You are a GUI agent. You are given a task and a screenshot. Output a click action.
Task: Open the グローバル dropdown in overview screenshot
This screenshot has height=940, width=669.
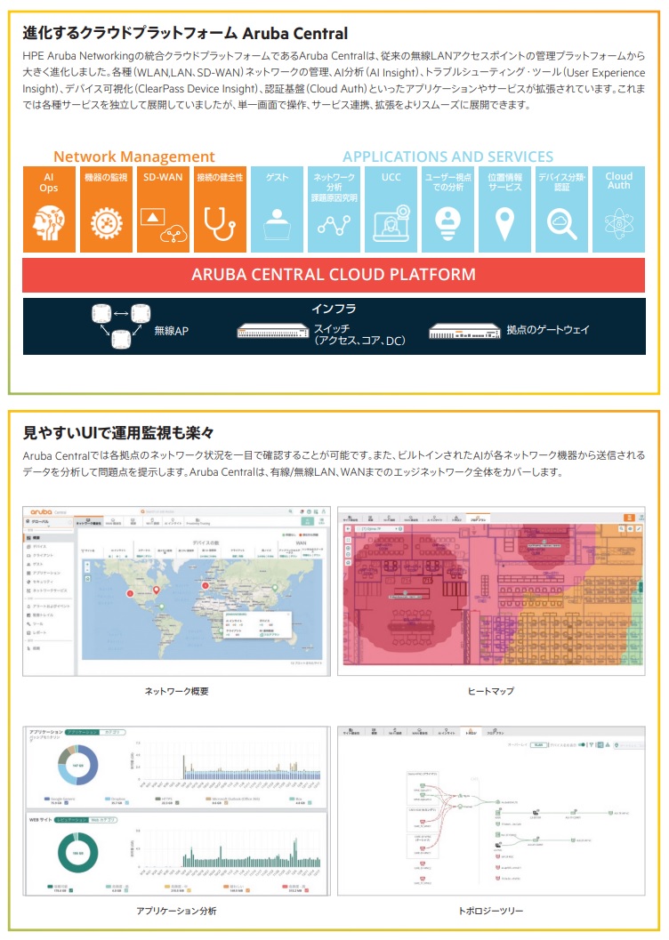click(x=48, y=521)
